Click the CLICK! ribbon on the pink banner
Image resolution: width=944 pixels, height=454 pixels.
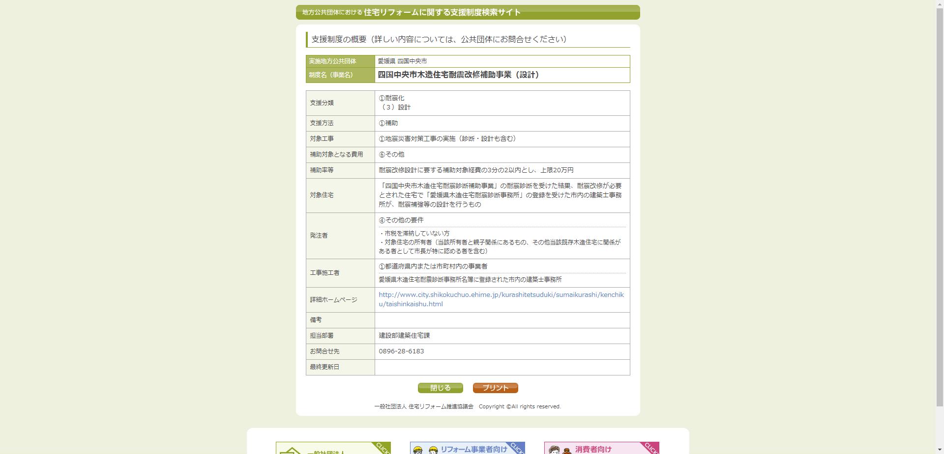pos(650,448)
